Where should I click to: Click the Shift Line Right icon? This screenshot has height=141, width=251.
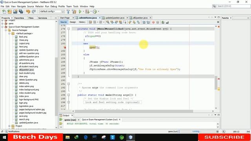point(148,22)
